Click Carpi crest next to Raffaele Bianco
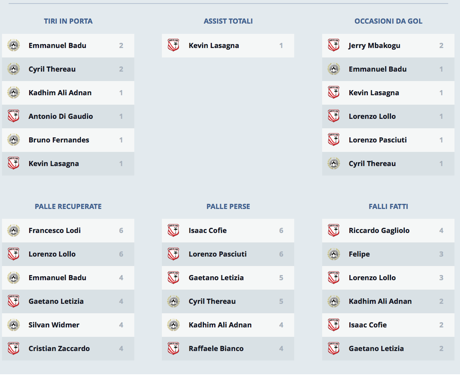This screenshot has height=377, width=460. [x=173, y=349]
